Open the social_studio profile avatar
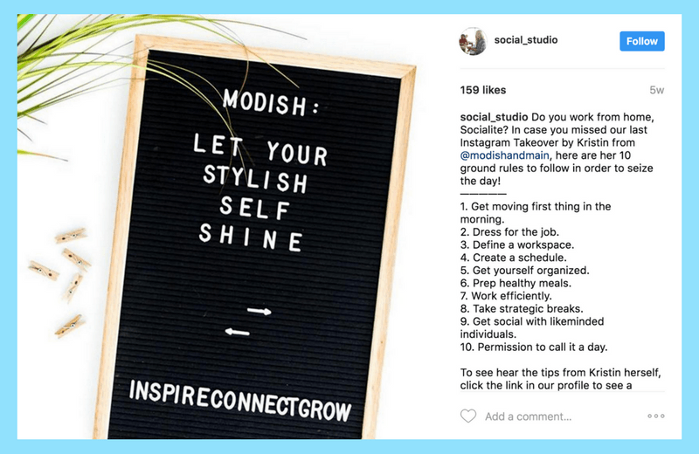Viewport: 699px width, 454px height. 473,41
